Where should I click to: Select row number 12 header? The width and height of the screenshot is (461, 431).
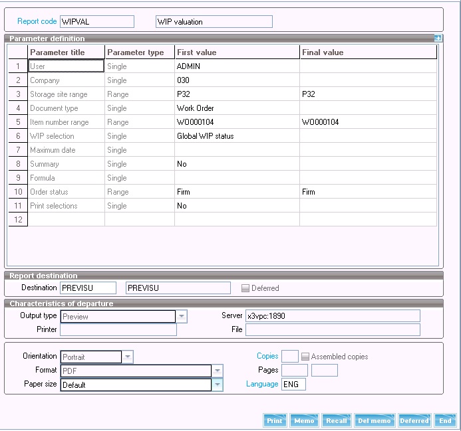[x=18, y=220]
